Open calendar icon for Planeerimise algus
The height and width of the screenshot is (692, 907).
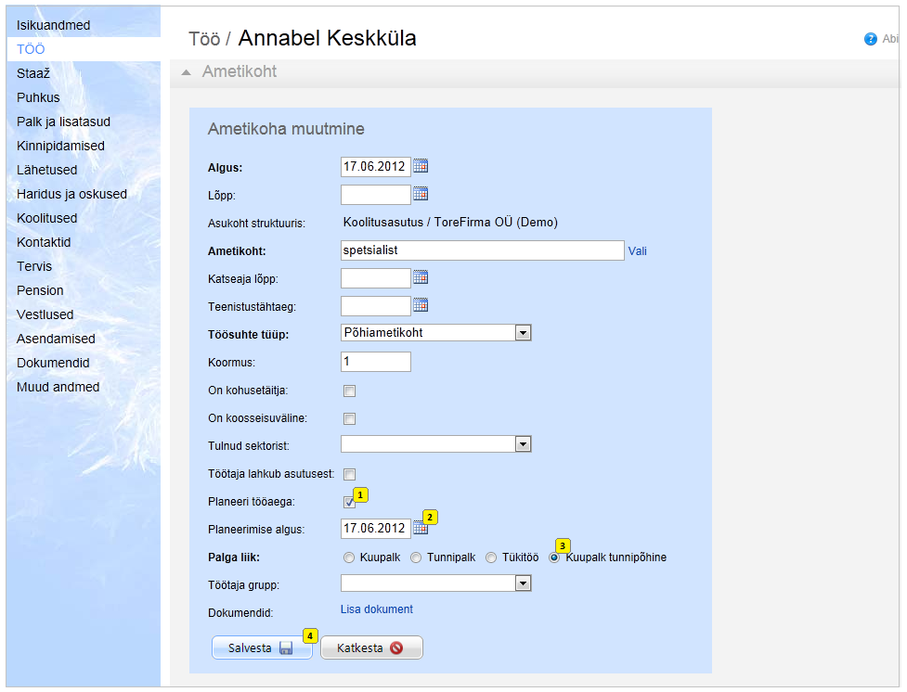[x=421, y=528]
